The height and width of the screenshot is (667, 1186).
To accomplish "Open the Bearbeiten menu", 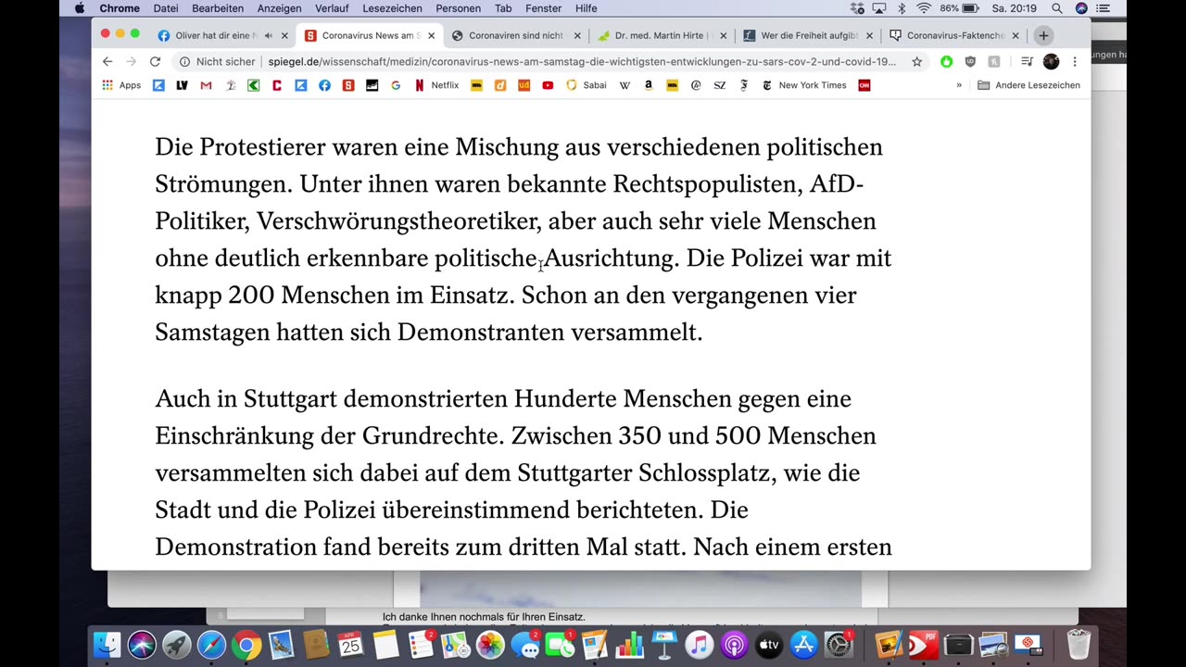I will coord(218,8).
